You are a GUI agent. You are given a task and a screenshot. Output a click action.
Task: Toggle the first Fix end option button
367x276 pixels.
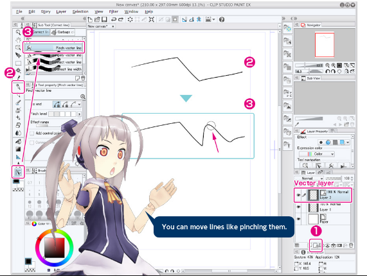[57, 104]
